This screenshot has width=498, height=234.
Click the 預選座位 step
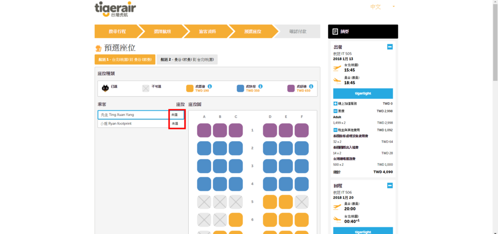pos(252,32)
